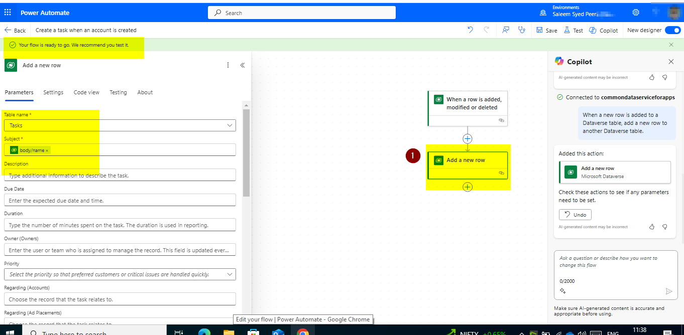Open the Send feedback icon
Image resolution: width=684 pixels, height=335 pixels.
506,30
